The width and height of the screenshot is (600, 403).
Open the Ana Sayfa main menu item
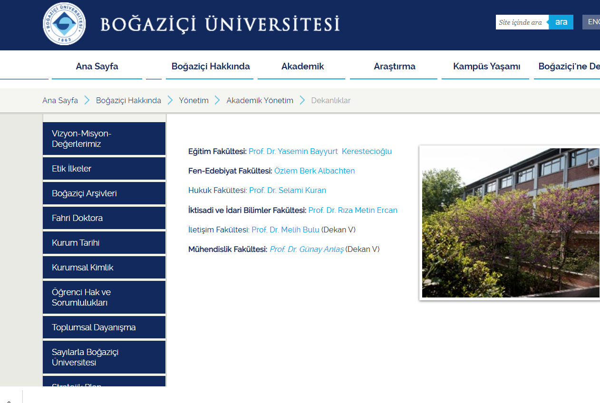coord(97,67)
